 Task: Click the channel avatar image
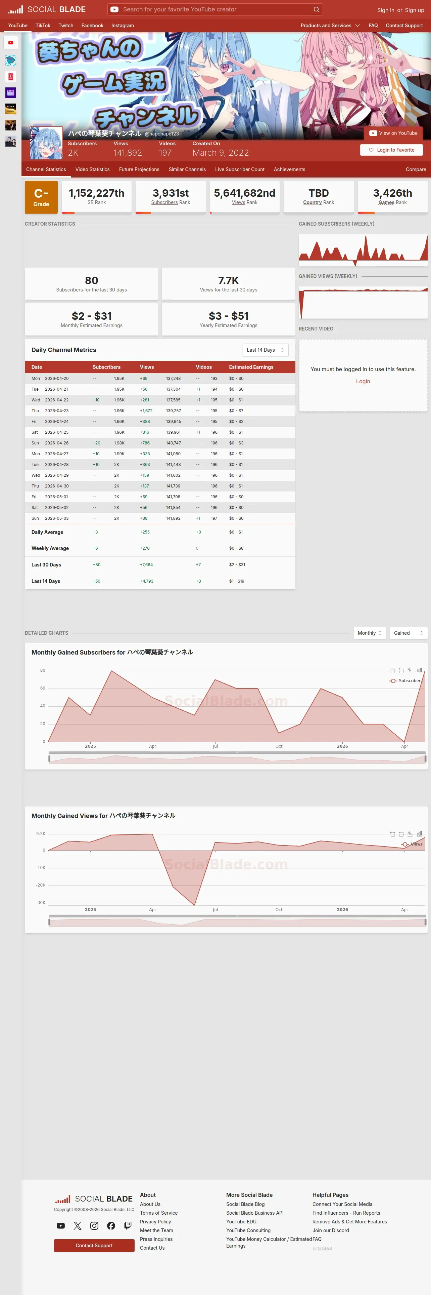[x=46, y=143]
